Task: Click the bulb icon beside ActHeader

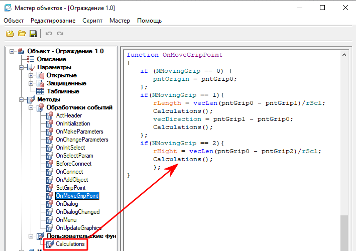Action: 50,115
